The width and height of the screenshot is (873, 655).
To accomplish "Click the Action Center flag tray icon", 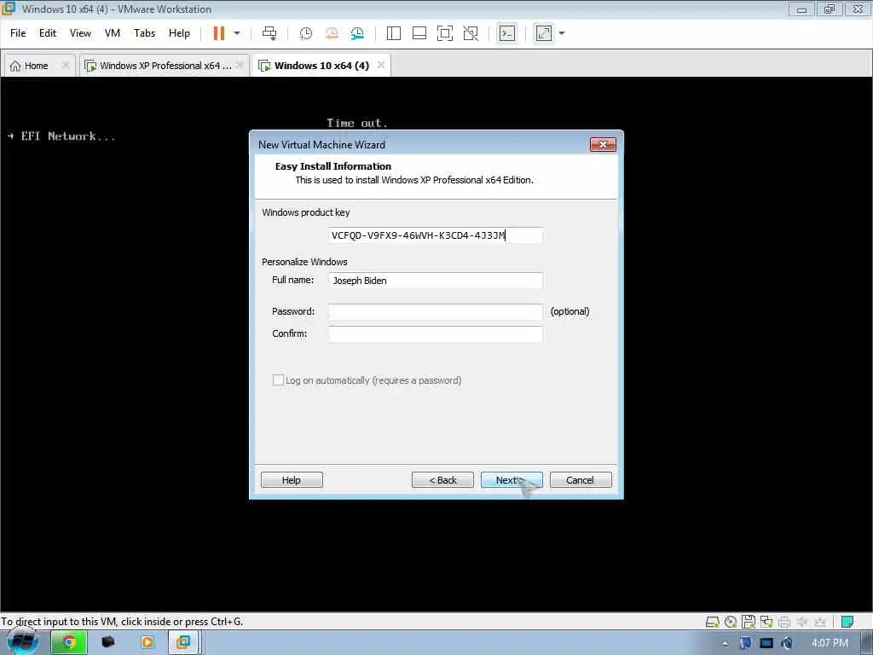I will 745,643.
